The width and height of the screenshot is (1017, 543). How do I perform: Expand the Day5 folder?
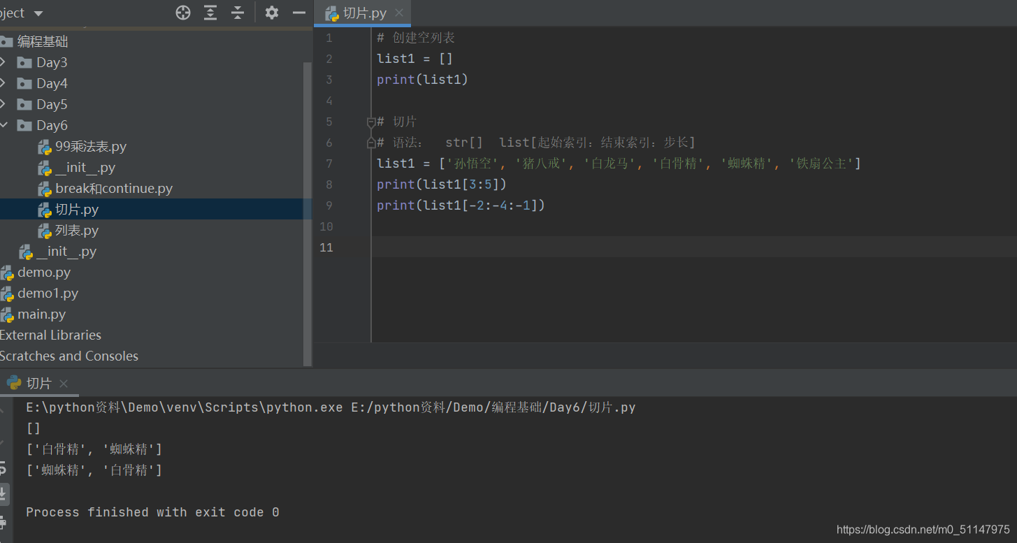coord(3,104)
